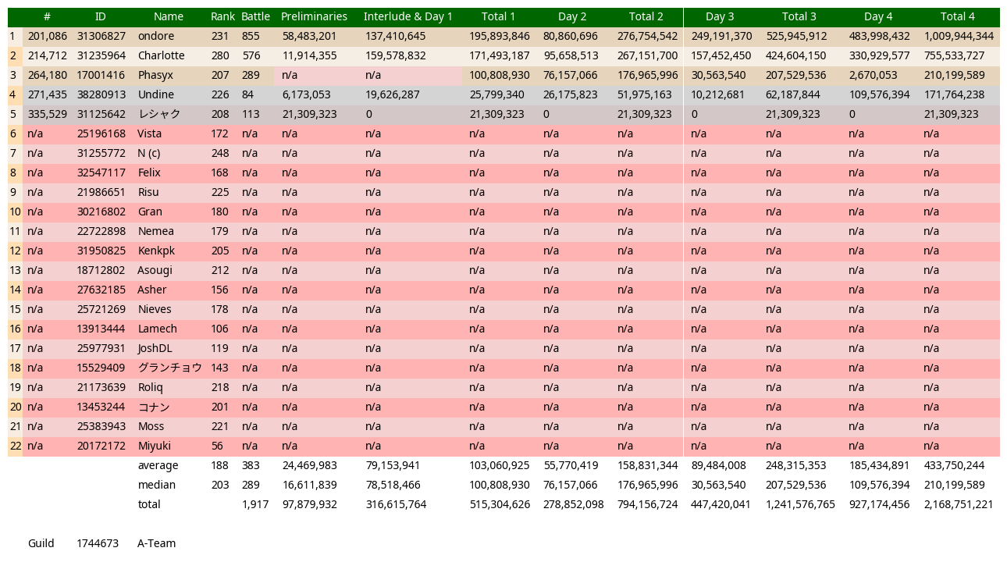The height and width of the screenshot is (562, 1007).
Task: Select the Felix name cell
Action: pos(149,173)
